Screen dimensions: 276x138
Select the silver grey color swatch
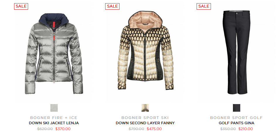(x=54, y=108)
